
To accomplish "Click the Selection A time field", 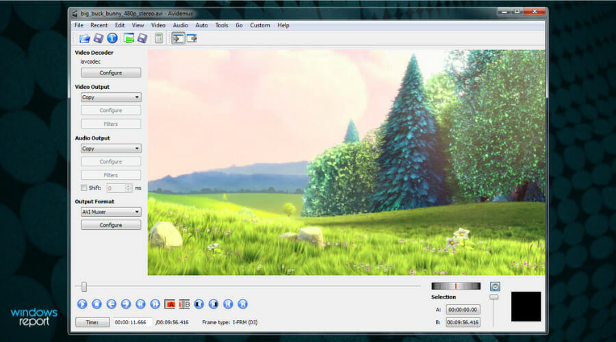I will point(463,309).
